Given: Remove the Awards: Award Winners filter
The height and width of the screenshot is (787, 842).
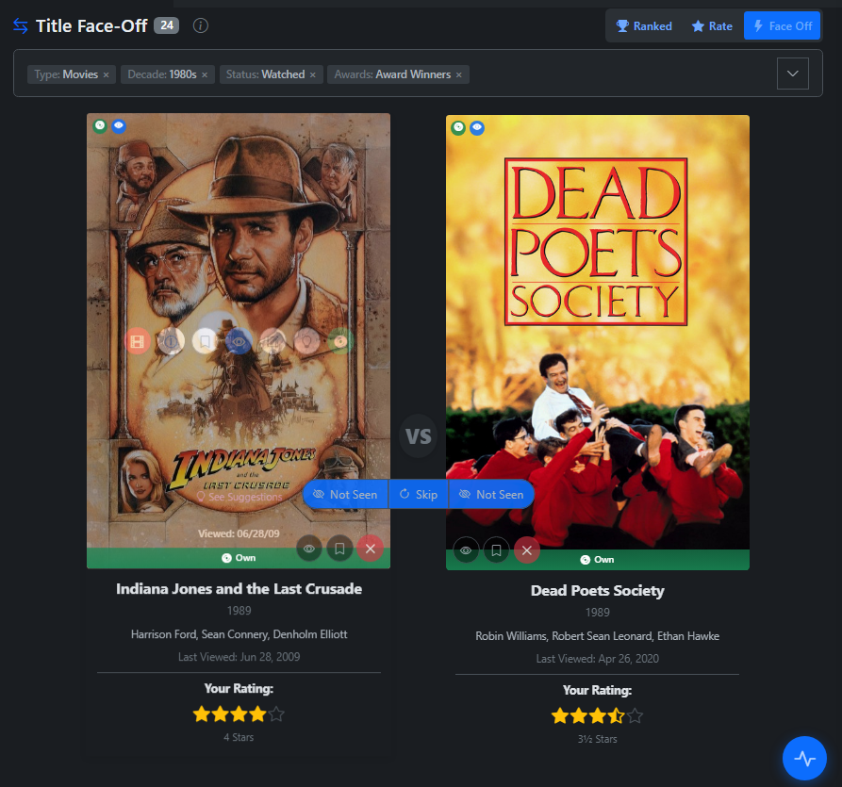Looking at the screenshot, I should point(459,74).
